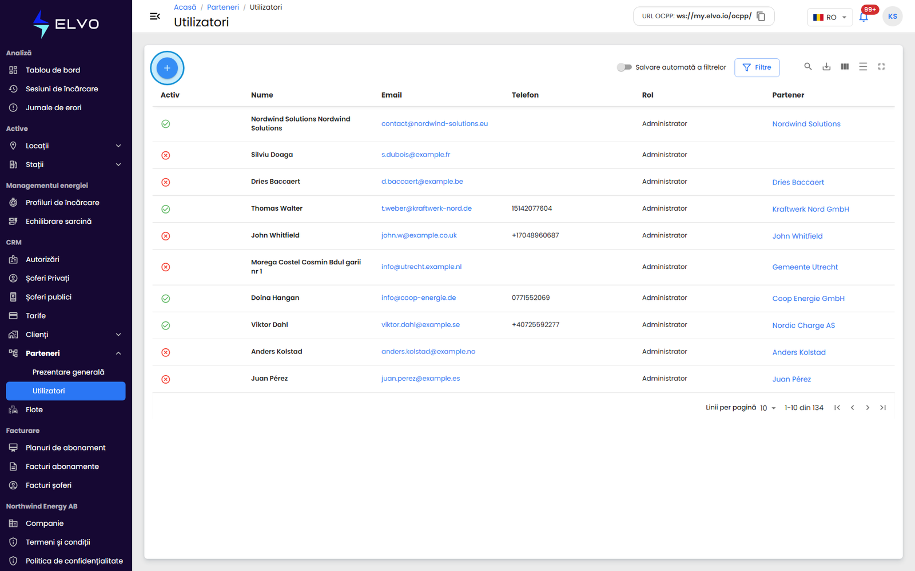Go to the first page of results
Image resolution: width=915 pixels, height=571 pixels.
pyautogui.click(x=837, y=408)
